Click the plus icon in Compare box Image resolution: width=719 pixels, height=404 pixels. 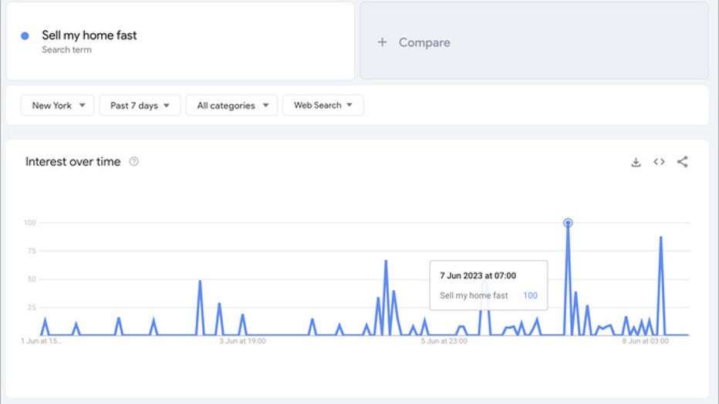pyautogui.click(x=382, y=42)
